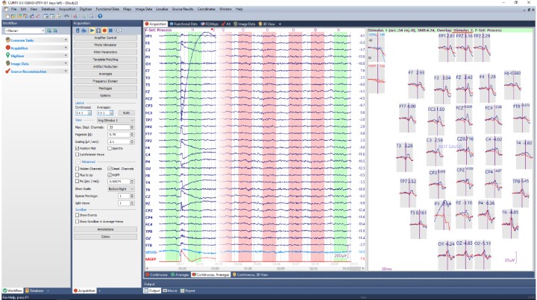Toggle the Synchronize Views checkbox
537x300 pixels.
coord(77,154)
